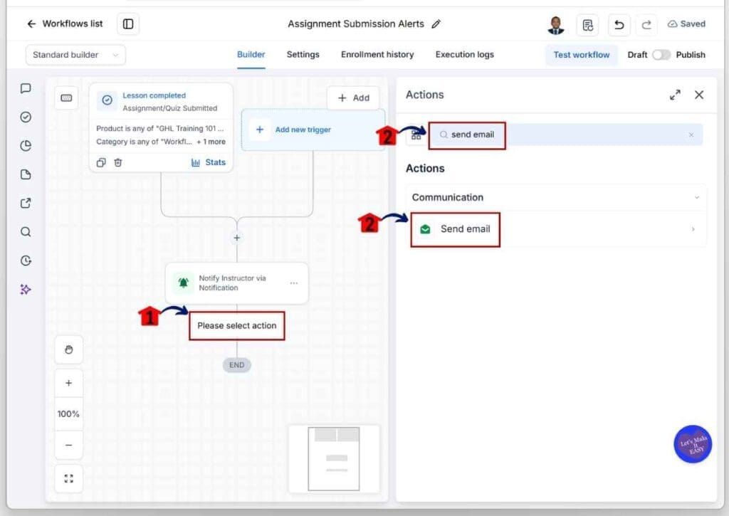This screenshot has height=516, width=729.
Task: Open the user profile avatar
Action: pyautogui.click(x=555, y=25)
